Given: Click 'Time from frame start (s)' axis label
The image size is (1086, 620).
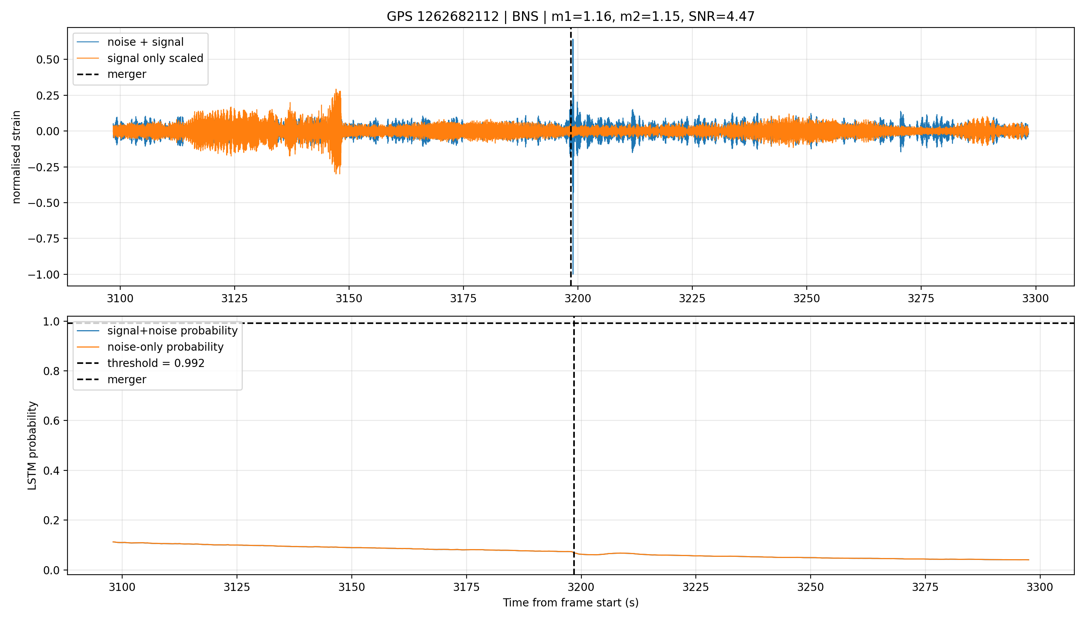Looking at the screenshot, I should (570, 603).
